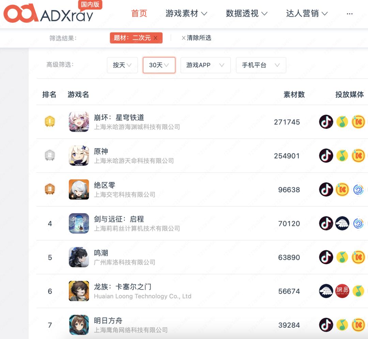Click the more options ellipsis in navigation
Viewport: 368px width, 339px height.
tap(350, 14)
